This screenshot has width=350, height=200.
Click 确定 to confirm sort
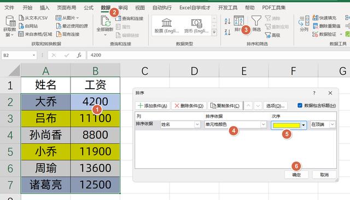tap(296, 175)
